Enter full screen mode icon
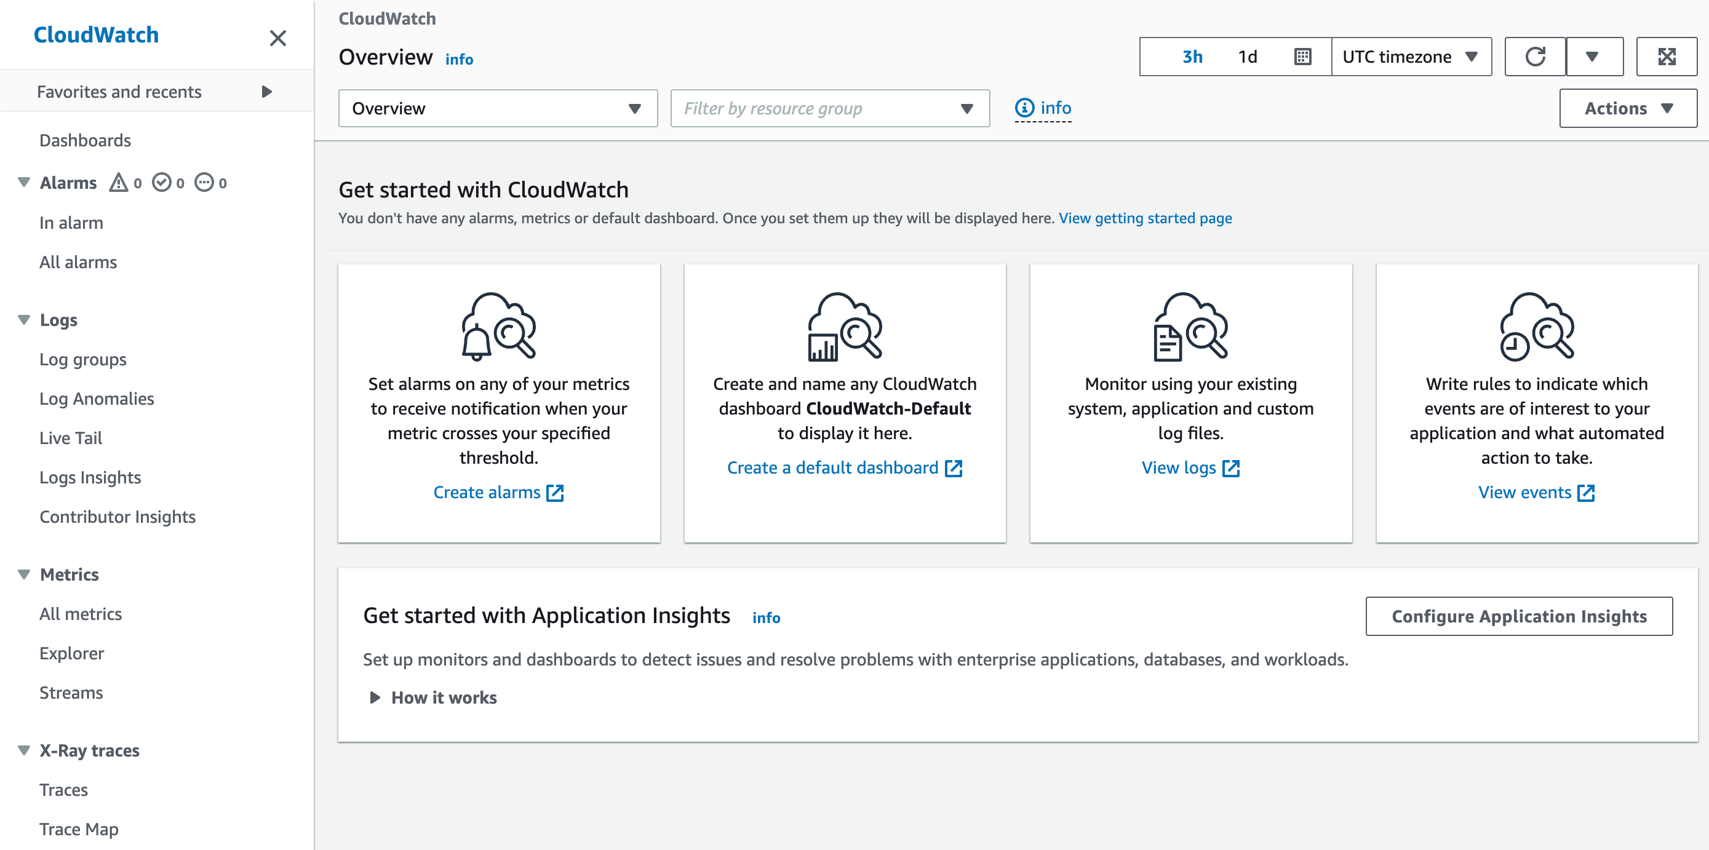 [1667, 57]
